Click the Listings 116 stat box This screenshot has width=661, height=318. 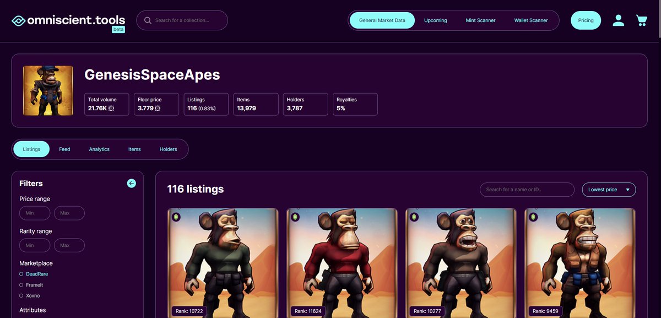(x=206, y=104)
